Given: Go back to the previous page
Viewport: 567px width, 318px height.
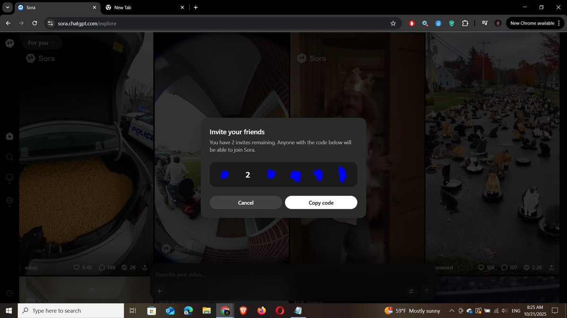Looking at the screenshot, I should (8, 23).
